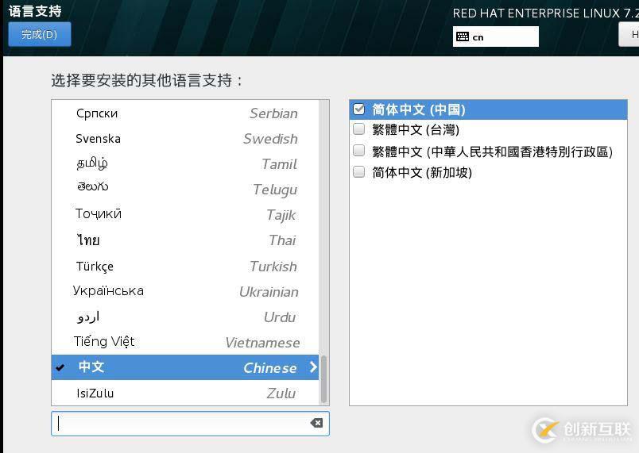Image resolution: width=639 pixels, height=453 pixels.
Task: Expand Chinese locales with the arrow
Action: (313, 367)
